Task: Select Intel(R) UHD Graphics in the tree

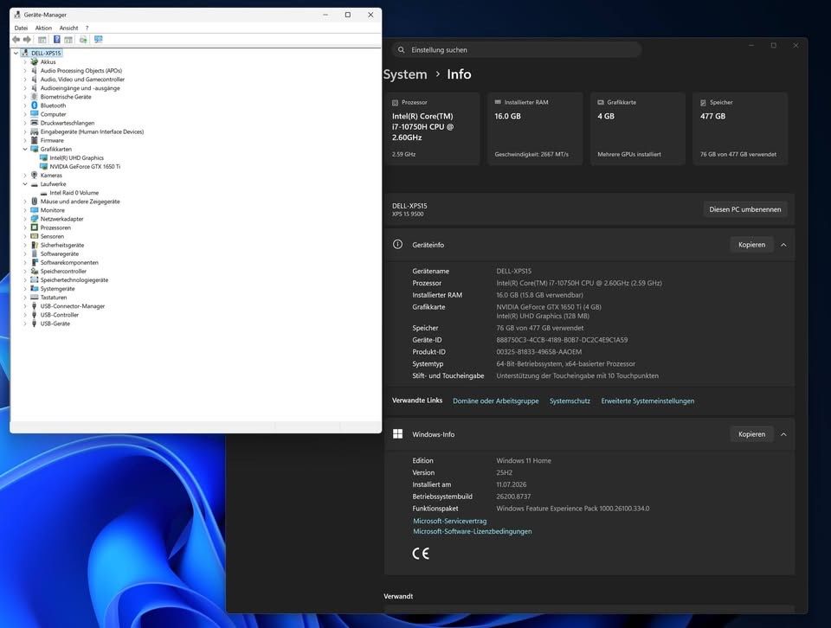Action: tap(77, 157)
